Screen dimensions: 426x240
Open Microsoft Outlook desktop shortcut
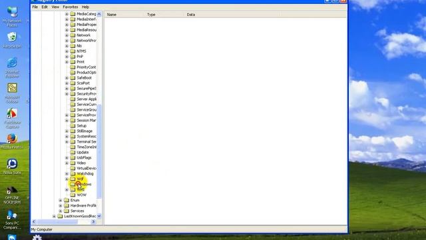point(12,93)
